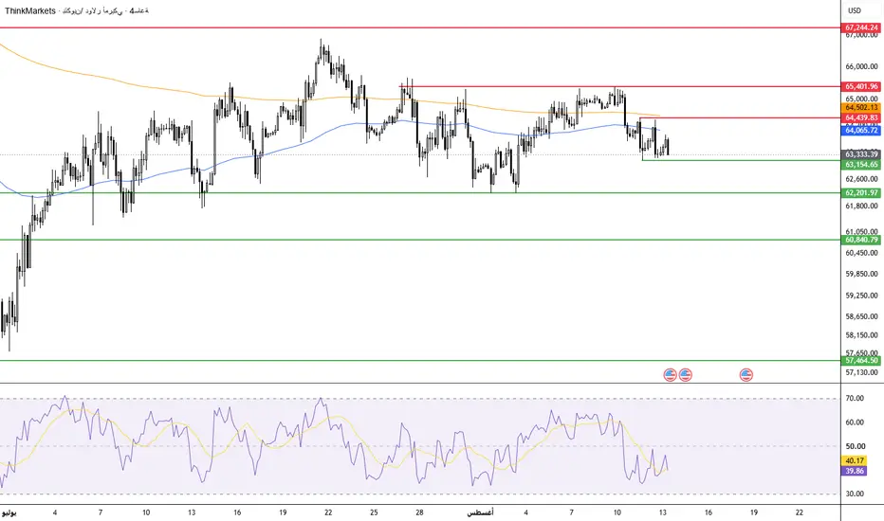Select the green 57,464.50 support label
Viewport: 884px width, 521px height.
[x=862, y=361]
